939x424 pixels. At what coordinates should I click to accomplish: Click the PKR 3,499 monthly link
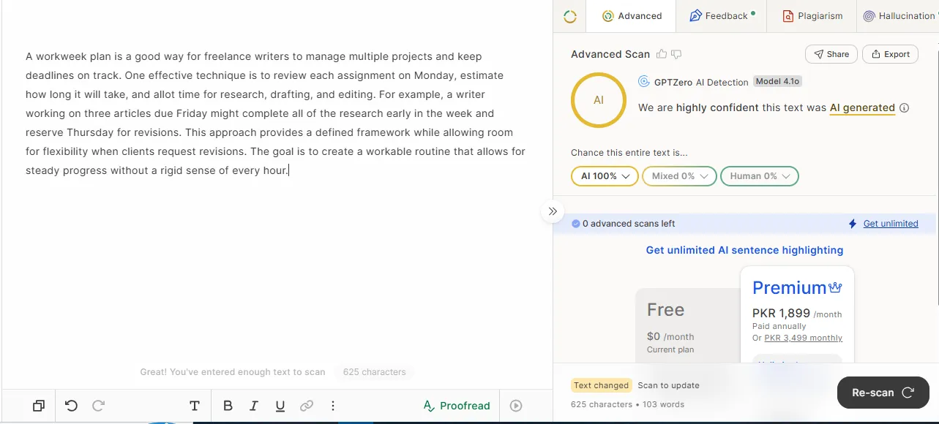[x=803, y=338]
